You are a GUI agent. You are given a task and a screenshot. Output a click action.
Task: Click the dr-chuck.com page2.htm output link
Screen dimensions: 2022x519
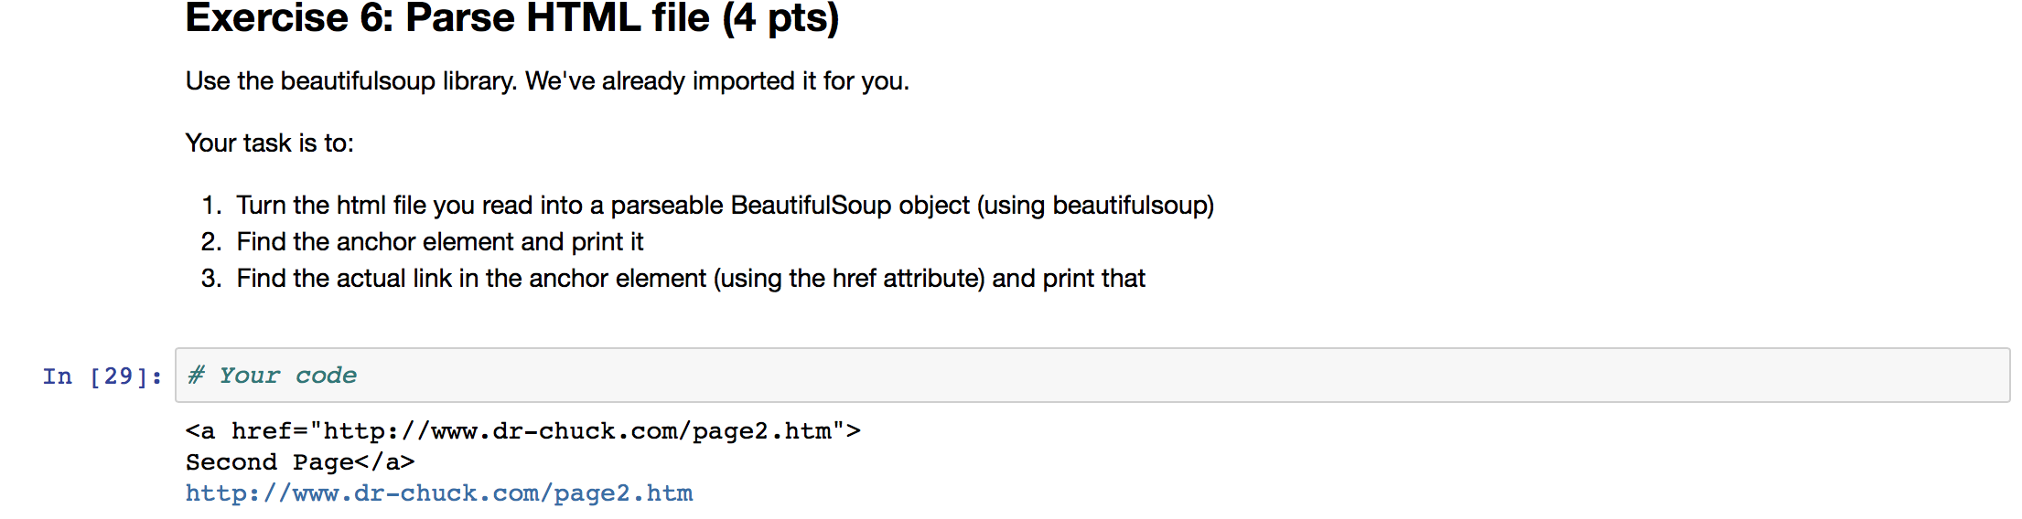439,493
